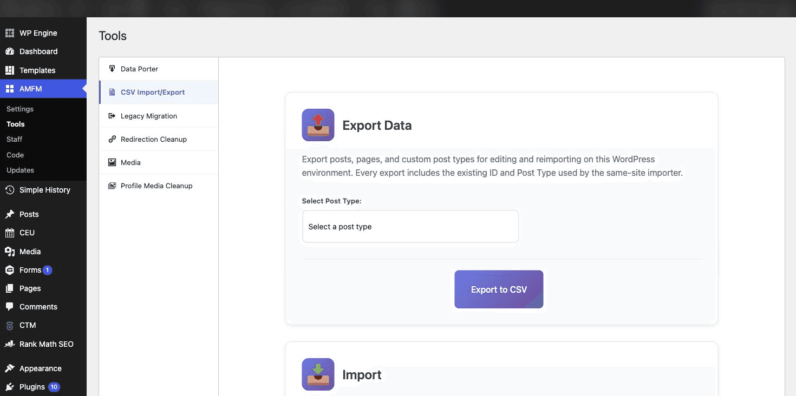The width and height of the screenshot is (796, 396).
Task: Open the Media tools tab
Action: (159, 162)
